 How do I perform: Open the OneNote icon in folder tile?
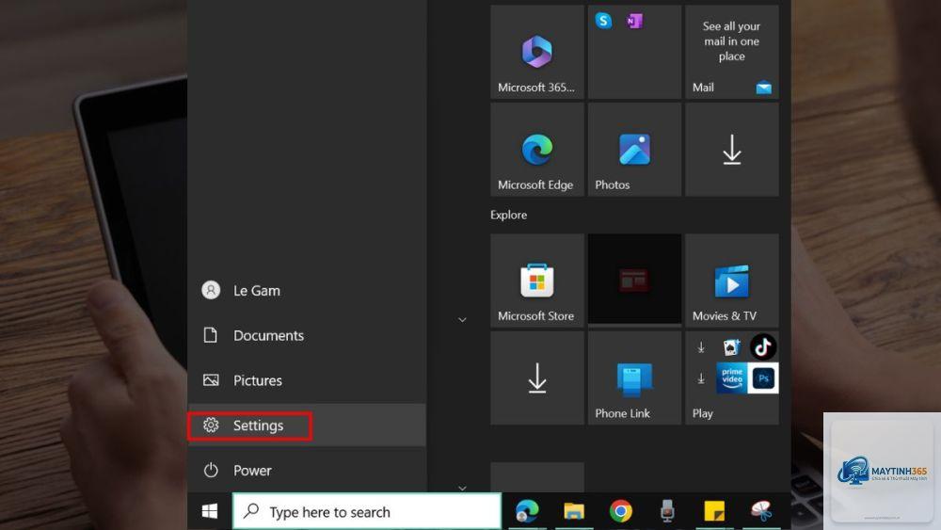634,21
